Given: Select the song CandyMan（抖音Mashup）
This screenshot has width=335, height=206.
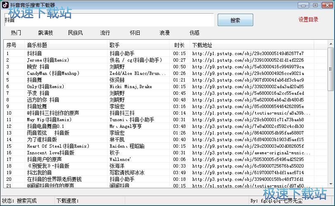Looking at the screenshot, I should (53, 73).
